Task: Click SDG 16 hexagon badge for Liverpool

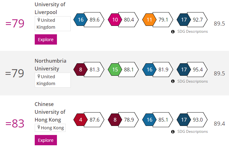Action: [x=80, y=20]
